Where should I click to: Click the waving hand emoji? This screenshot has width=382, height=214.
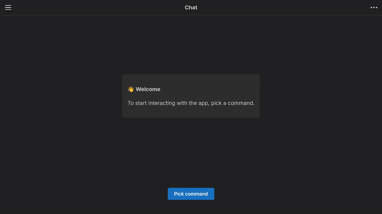(131, 89)
